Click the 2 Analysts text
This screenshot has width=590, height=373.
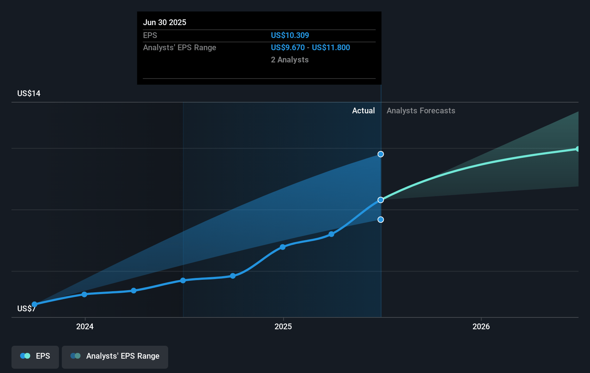[290, 60]
